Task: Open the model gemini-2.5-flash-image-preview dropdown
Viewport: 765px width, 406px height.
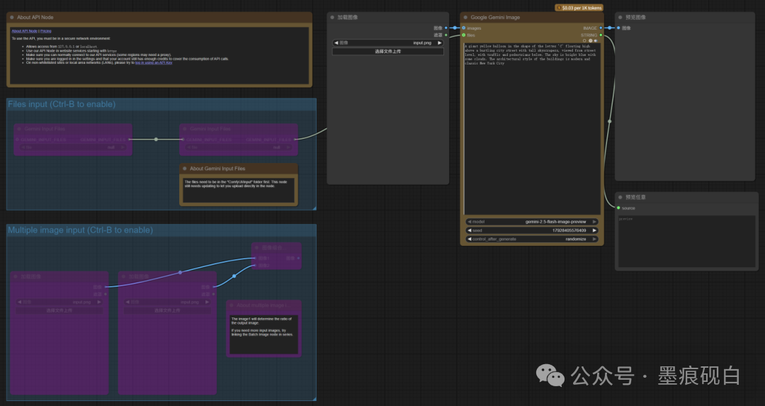Action: 532,222
